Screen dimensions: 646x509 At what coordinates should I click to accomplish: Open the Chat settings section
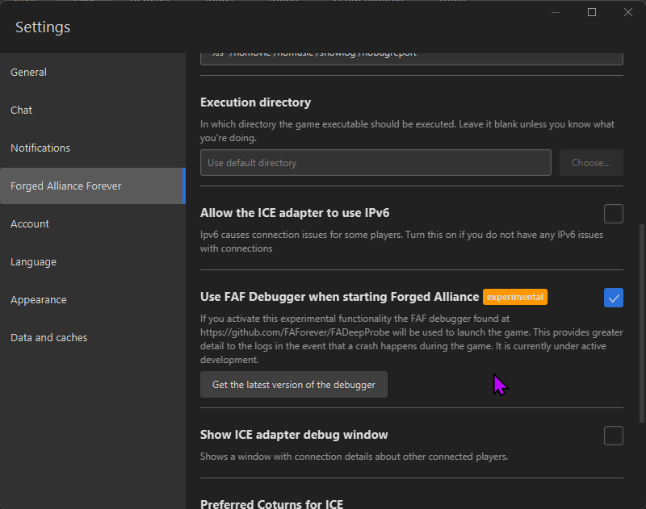[93, 111]
